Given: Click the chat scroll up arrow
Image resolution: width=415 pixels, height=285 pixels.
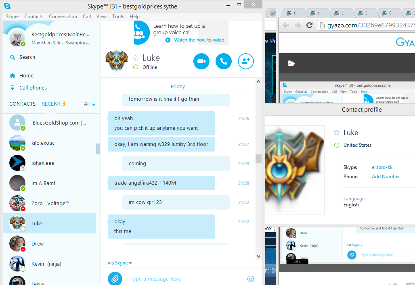Looking at the screenshot, I should [x=259, y=82].
